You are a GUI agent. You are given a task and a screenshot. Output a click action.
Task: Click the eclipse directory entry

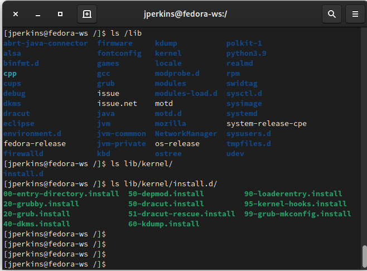(19, 124)
